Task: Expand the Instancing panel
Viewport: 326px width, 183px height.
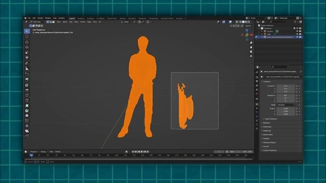Action: coord(267,131)
